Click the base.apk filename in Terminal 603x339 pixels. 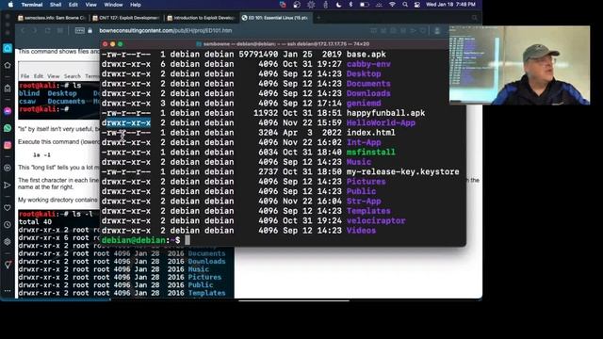tap(367, 55)
